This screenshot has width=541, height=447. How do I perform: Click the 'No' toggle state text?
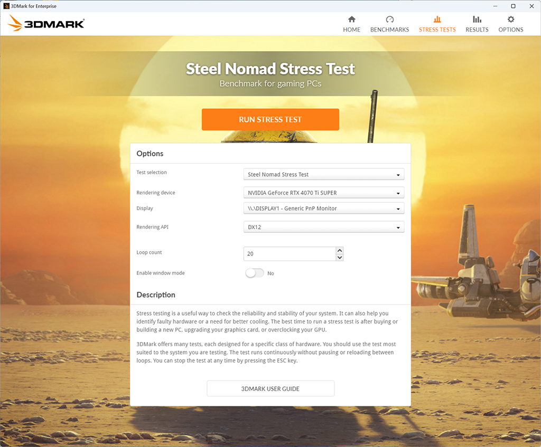pyautogui.click(x=270, y=273)
